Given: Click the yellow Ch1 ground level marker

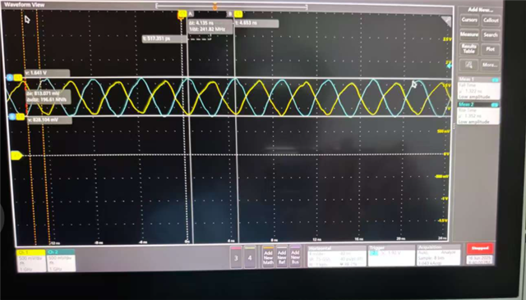Looking at the screenshot, I should pos(16,156).
